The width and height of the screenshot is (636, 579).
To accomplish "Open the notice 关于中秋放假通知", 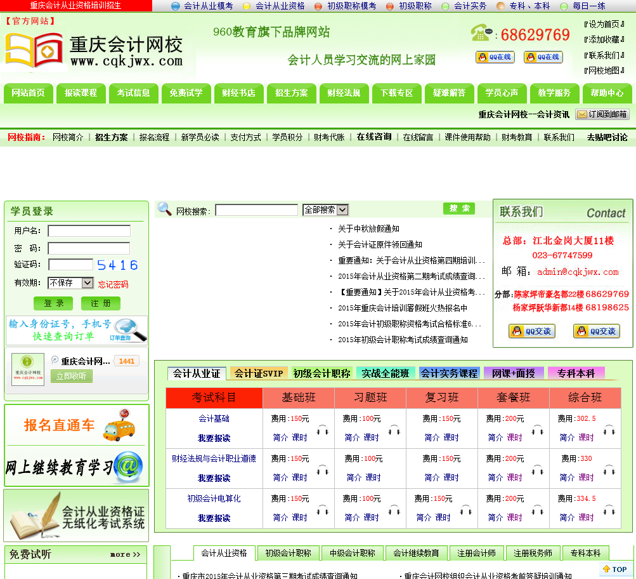I will click(368, 229).
